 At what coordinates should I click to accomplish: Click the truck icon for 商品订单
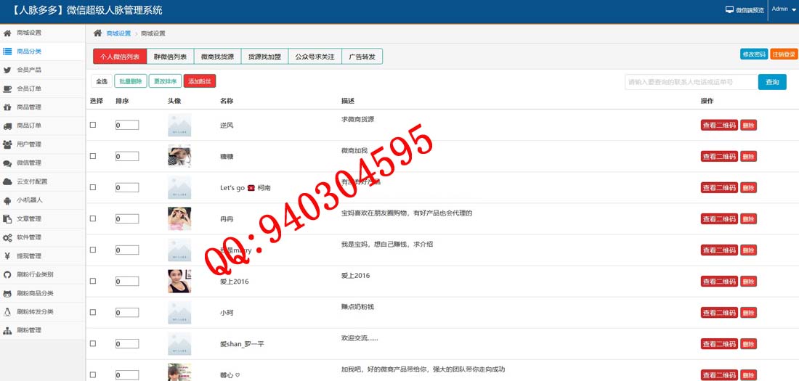coord(7,126)
